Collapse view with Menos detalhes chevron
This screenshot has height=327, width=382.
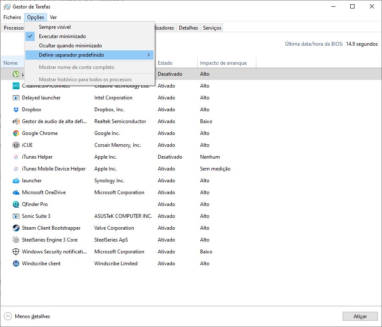click(x=8, y=316)
